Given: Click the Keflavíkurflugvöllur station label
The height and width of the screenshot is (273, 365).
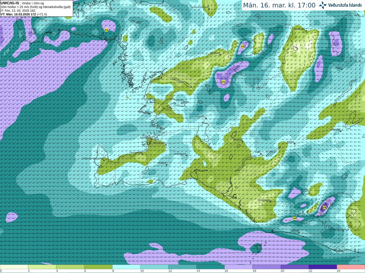Looking at the screenshot, I should [x=92, y=158].
